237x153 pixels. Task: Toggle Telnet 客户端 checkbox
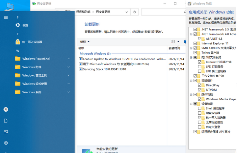pos(195,53)
